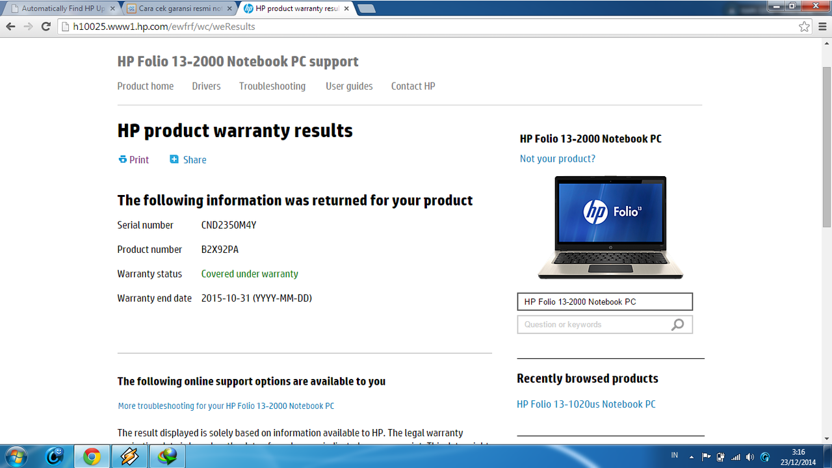
Task: Open a new tab with the new-tab button
Action: tap(366, 8)
